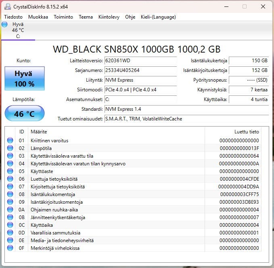Image resolution: width=274 pixels, height=268 pixels.
Task: Click the CrystalDiskInfo app icon in title bar
Action: [x=8, y=6]
